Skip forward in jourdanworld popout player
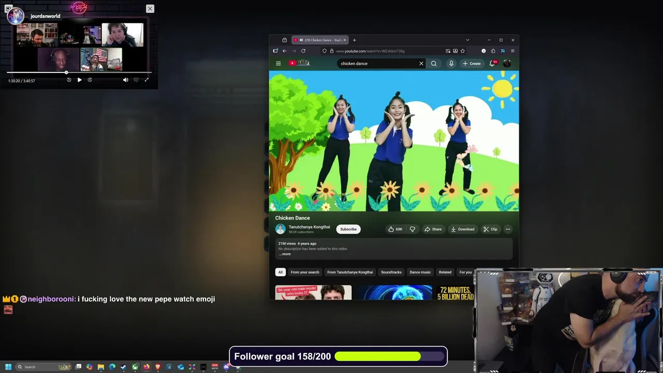Viewport: 663px width, 373px height. [90, 80]
